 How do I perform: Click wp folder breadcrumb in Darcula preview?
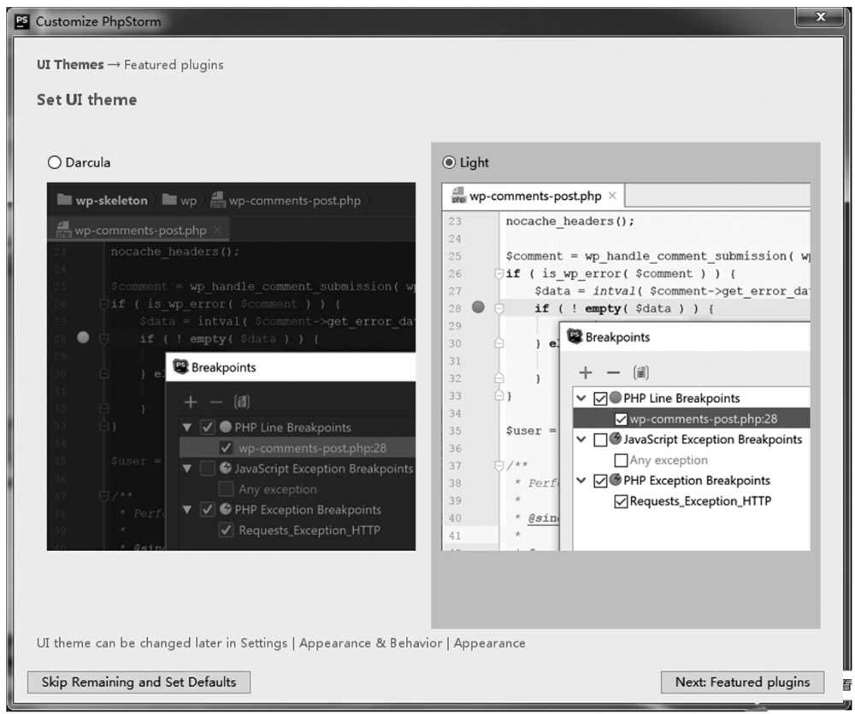180,200
